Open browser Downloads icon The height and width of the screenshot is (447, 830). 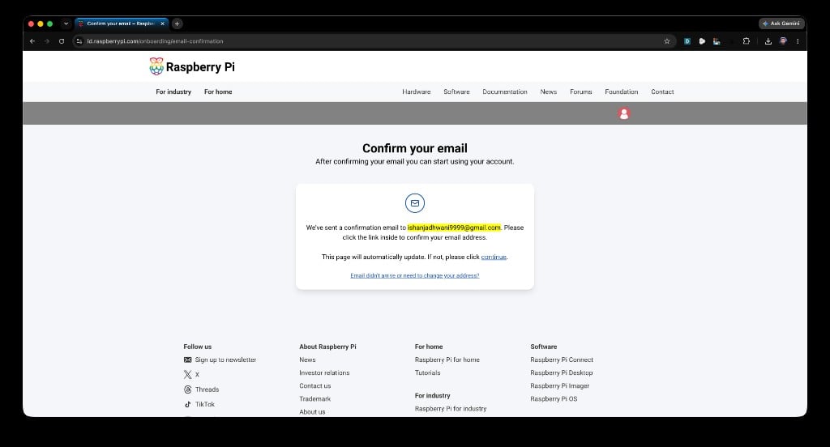click(x=768, y=41)
